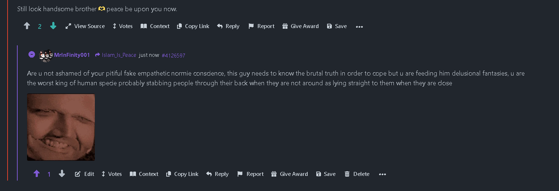
Task: Open more options for MrInFinity001's reply
Action: pyautogui.click(x=382, y=174)
